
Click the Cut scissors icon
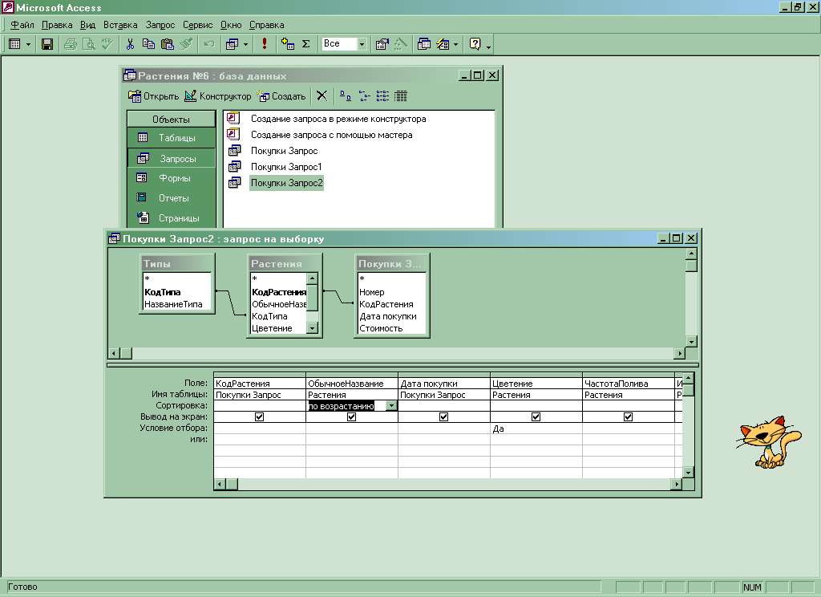(x=131, y=44)
